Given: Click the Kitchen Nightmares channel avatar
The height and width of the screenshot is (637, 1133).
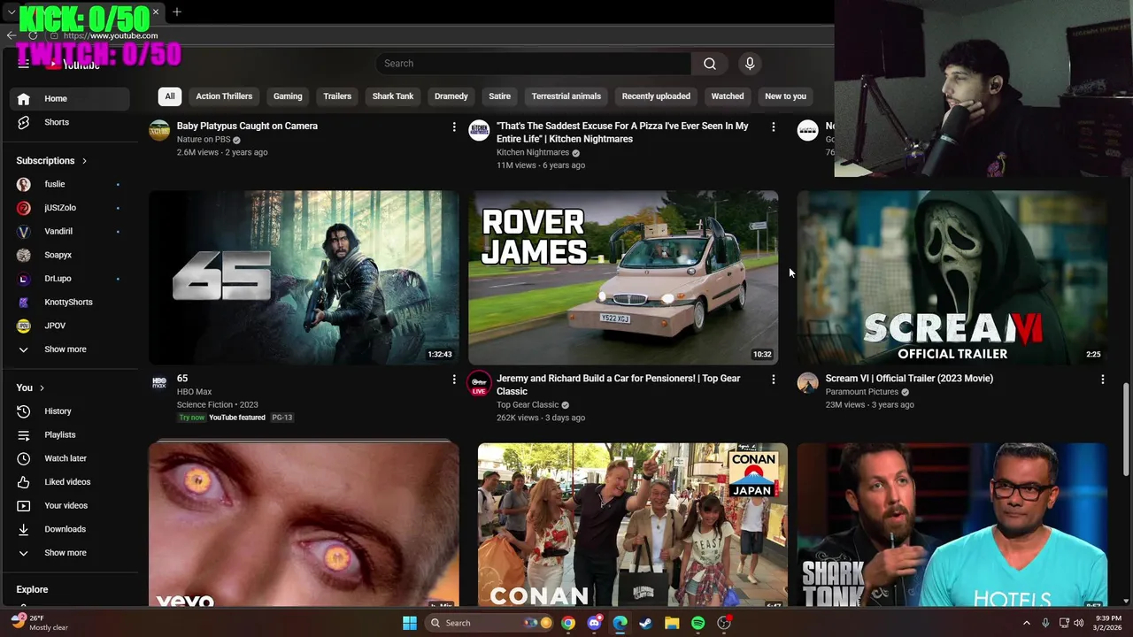Looking at the screenshot, I should click(x=479, y=130).
